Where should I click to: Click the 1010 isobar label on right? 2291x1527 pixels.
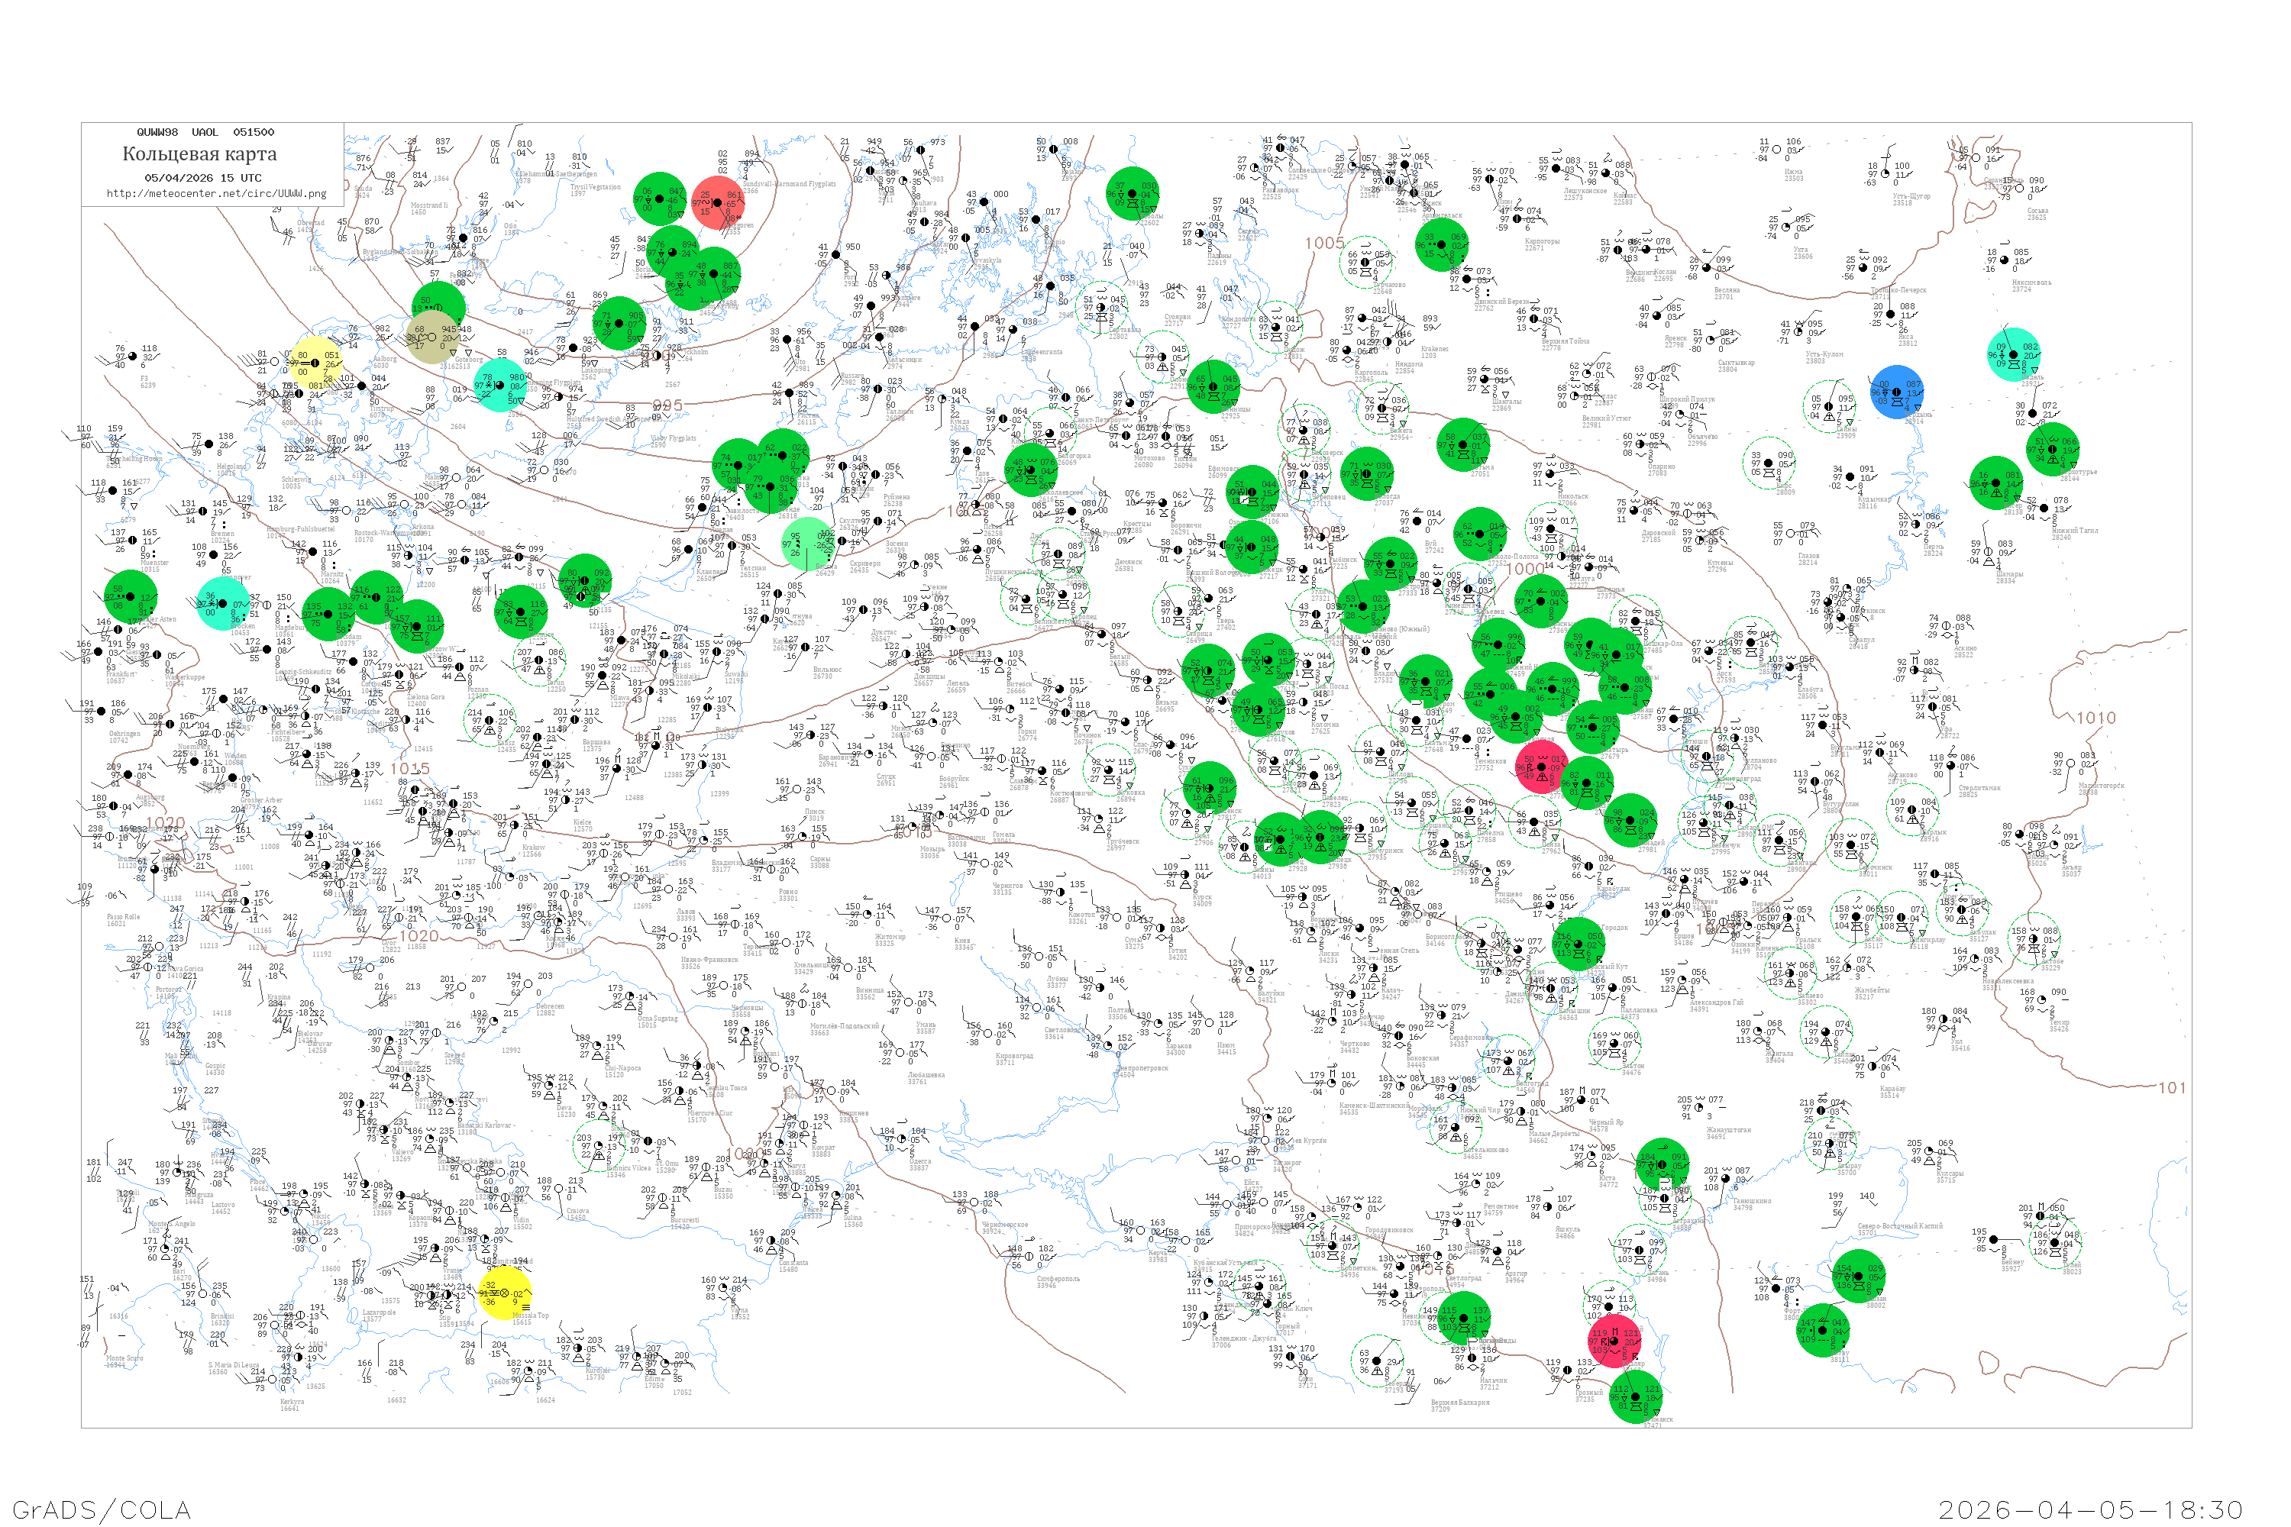[x=2096, y=718]
